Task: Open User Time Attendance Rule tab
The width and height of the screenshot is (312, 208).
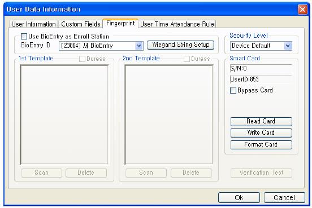Action: tap(177, 24)
